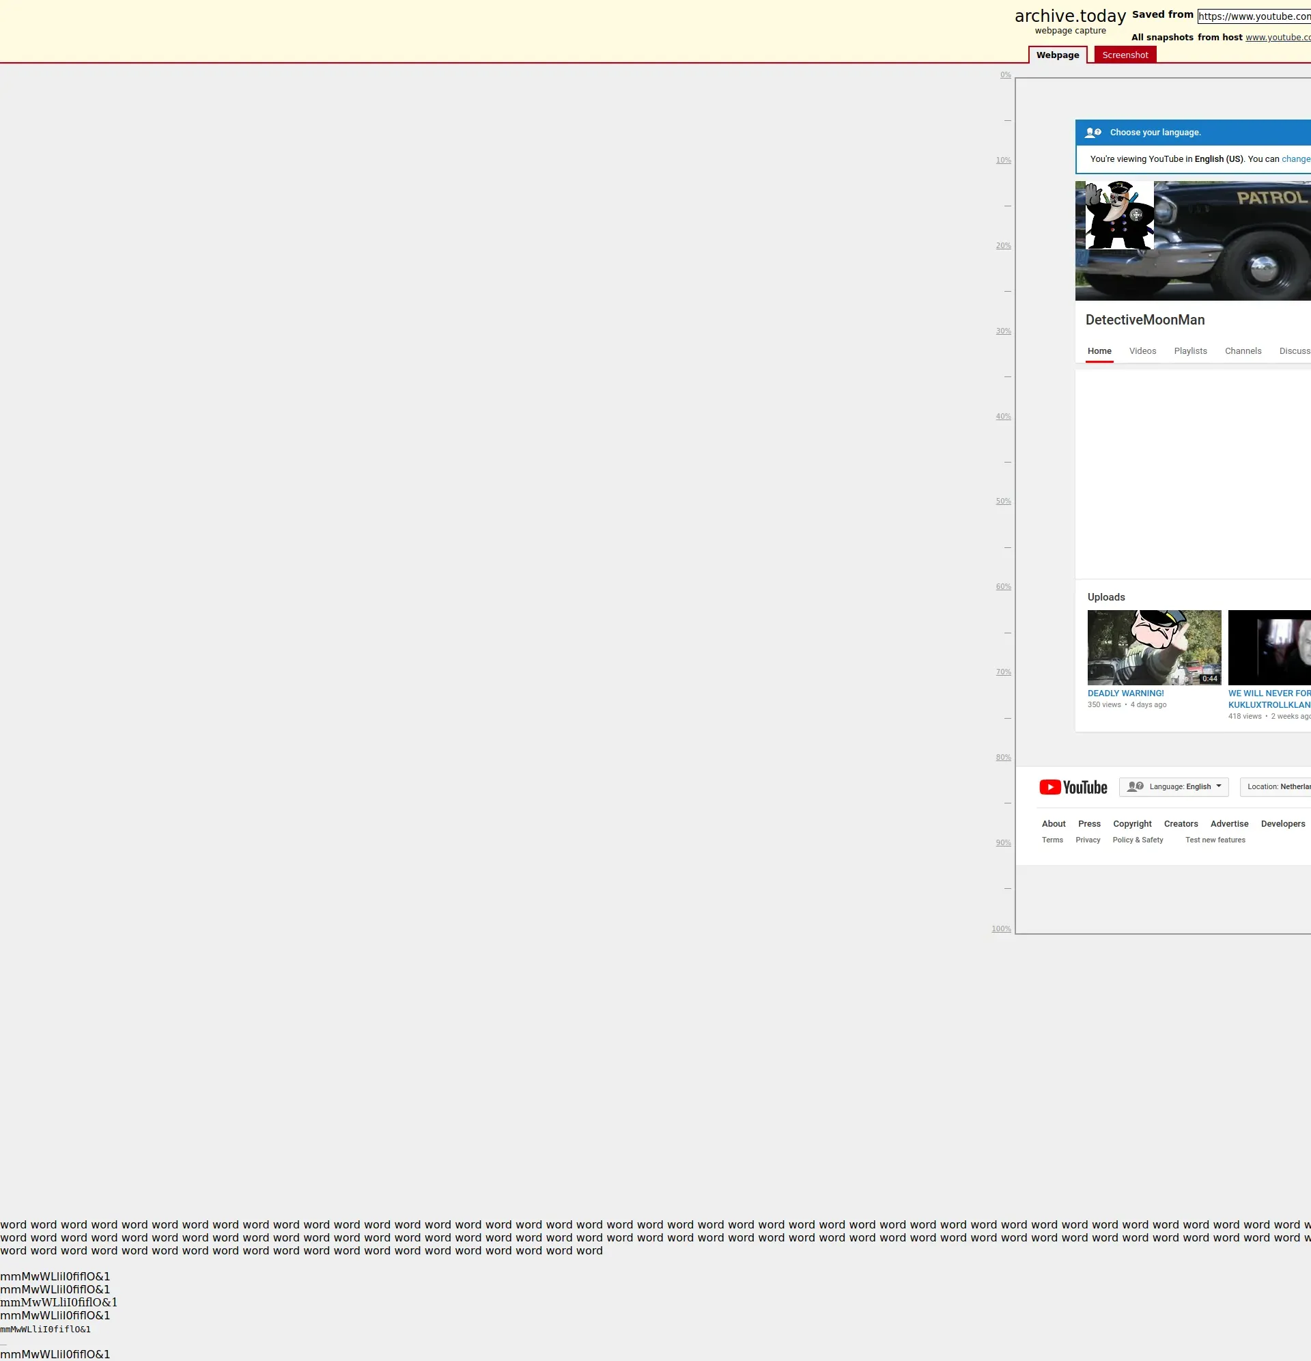Click the www.youtube.com snapshots host link
The width and height of the screenshot is (1311, 1361).
tap(1277, 38)
